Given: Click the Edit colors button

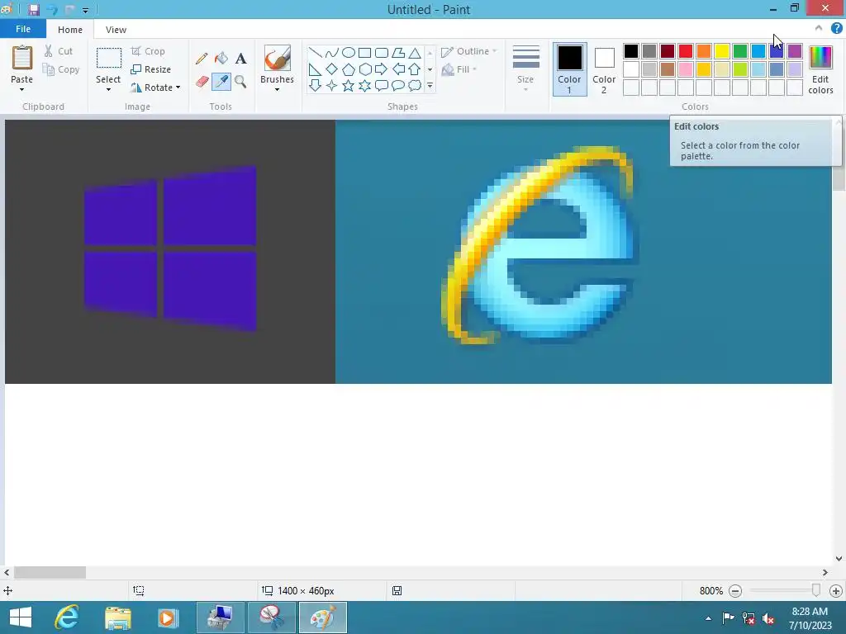Looking at the screenshot, I should [x=820, y=70].
